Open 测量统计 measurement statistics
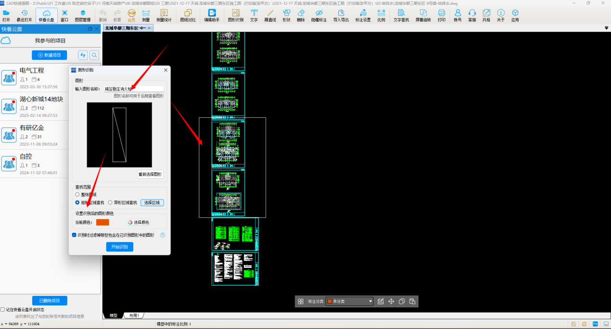The image size is (611, 329). coord(164,15)
